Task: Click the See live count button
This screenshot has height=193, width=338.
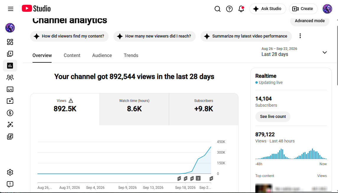Action: click(273, 116)
